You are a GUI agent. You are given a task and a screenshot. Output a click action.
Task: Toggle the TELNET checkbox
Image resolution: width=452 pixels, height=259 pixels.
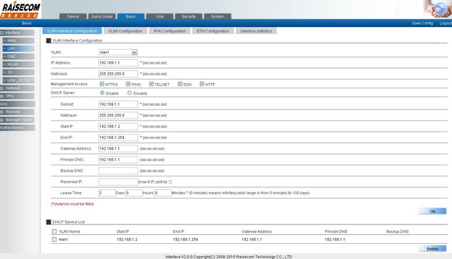click(x=151, y=84)
